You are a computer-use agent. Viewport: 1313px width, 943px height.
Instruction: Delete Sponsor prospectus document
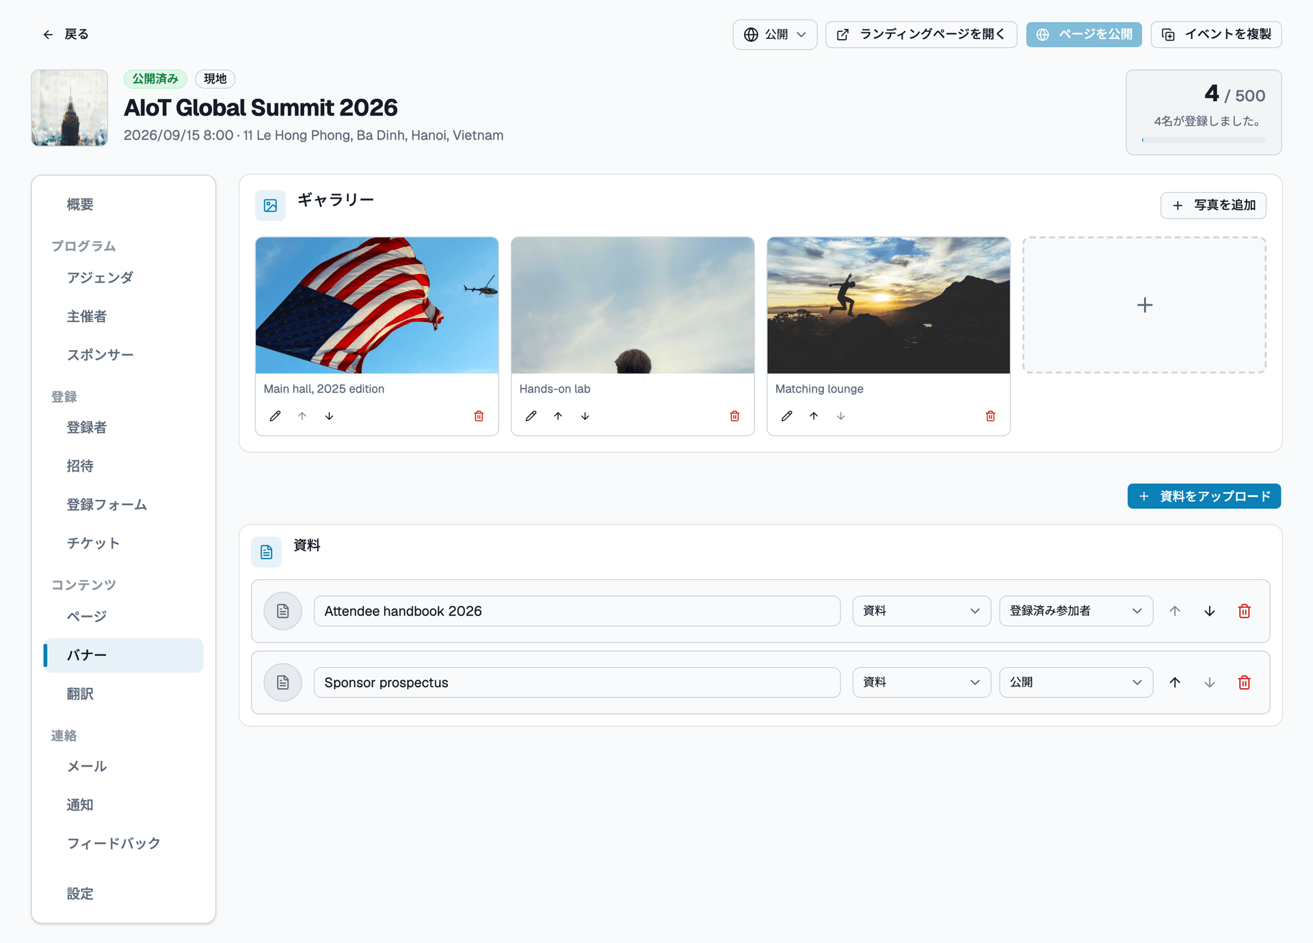pyautogui.click(x=1245, y=682)
